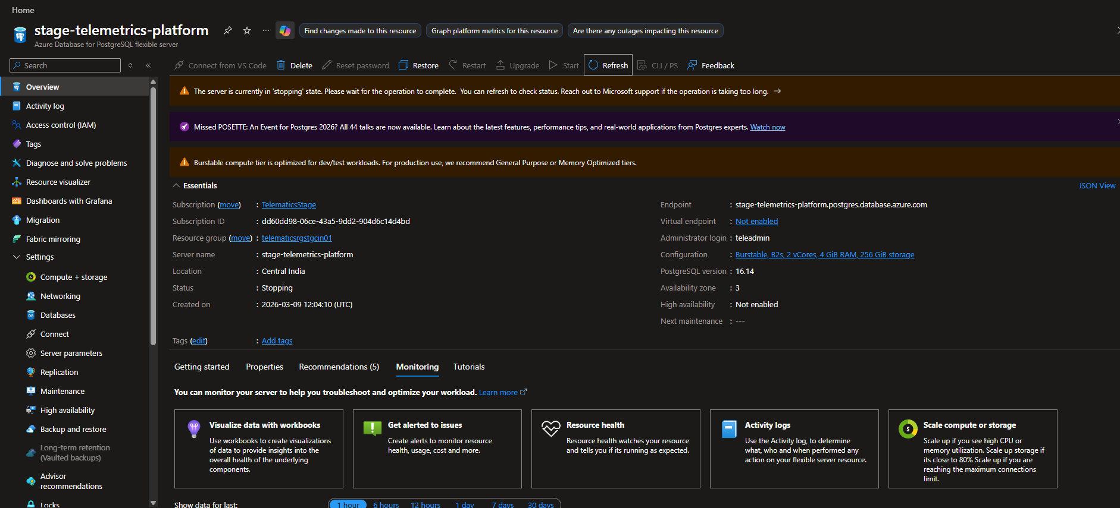Collapse the Essentials section chevron

[x=176, y=185]
